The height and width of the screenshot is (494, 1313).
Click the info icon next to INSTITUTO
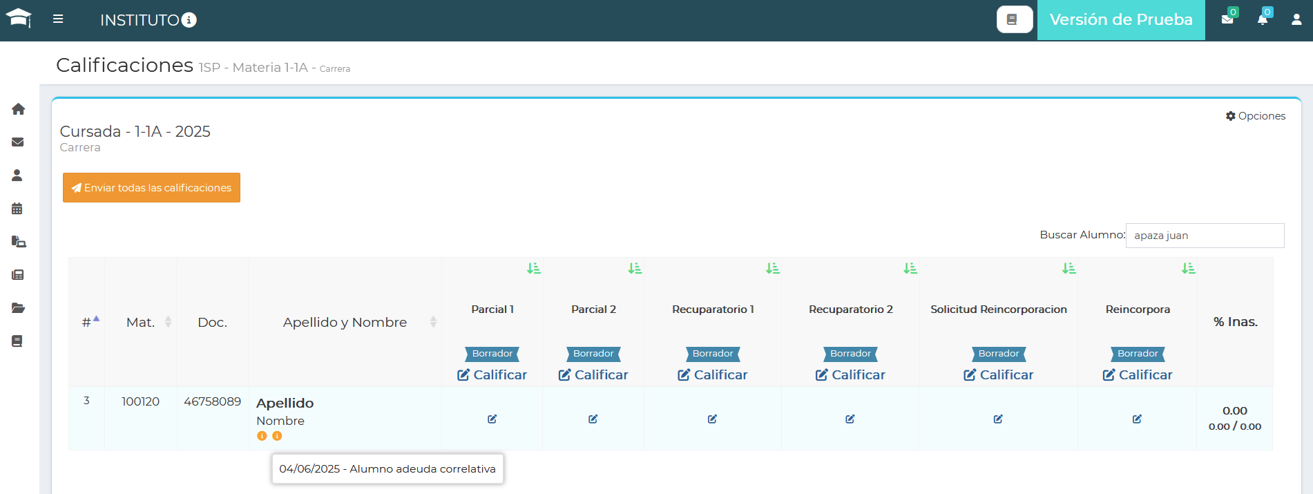(x=189, y=20)
